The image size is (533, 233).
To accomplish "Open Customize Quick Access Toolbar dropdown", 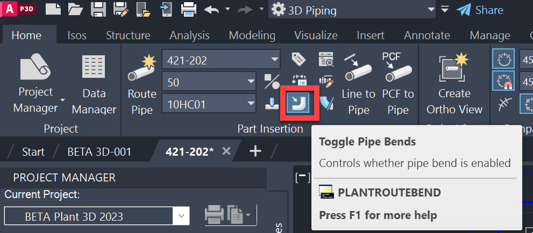I will tap(445, 9).
